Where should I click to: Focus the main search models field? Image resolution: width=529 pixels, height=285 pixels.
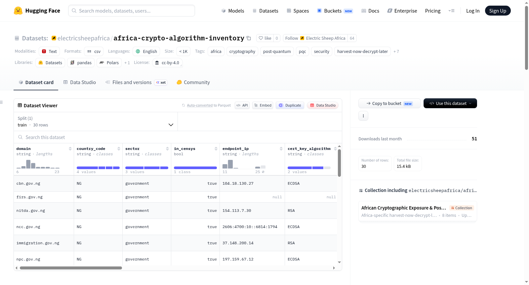point(132,11)
